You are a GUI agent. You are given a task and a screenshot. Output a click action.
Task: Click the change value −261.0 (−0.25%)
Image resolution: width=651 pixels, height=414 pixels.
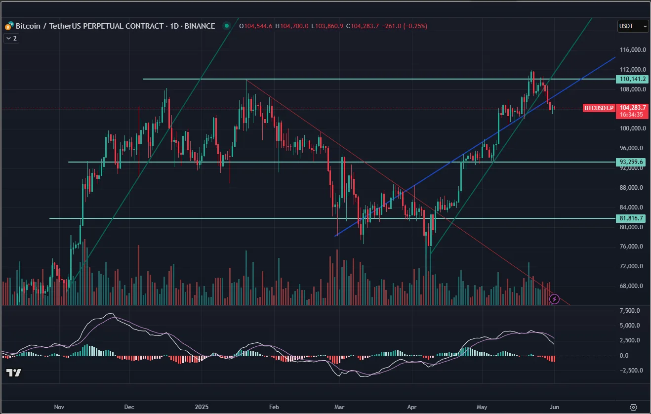(405, 26)
